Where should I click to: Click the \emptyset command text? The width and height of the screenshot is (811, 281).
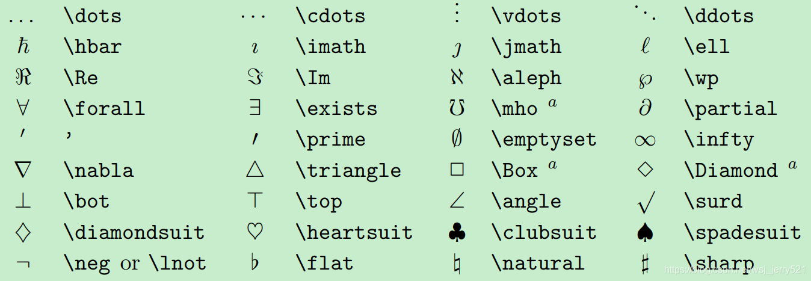tap(544, 140)
